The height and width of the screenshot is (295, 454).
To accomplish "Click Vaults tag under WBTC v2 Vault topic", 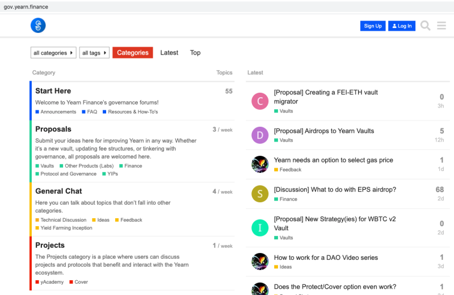I will pyautogui.click(x=283, y=238).
